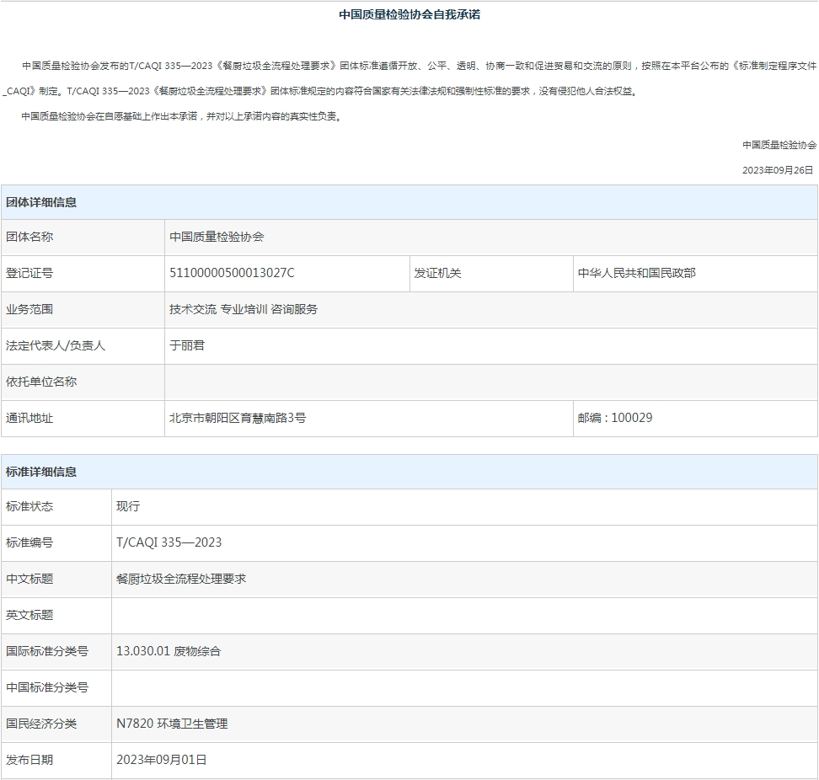819x780 pixels.
Task: Click the status value 现行
Action: (x=128, y=506)
